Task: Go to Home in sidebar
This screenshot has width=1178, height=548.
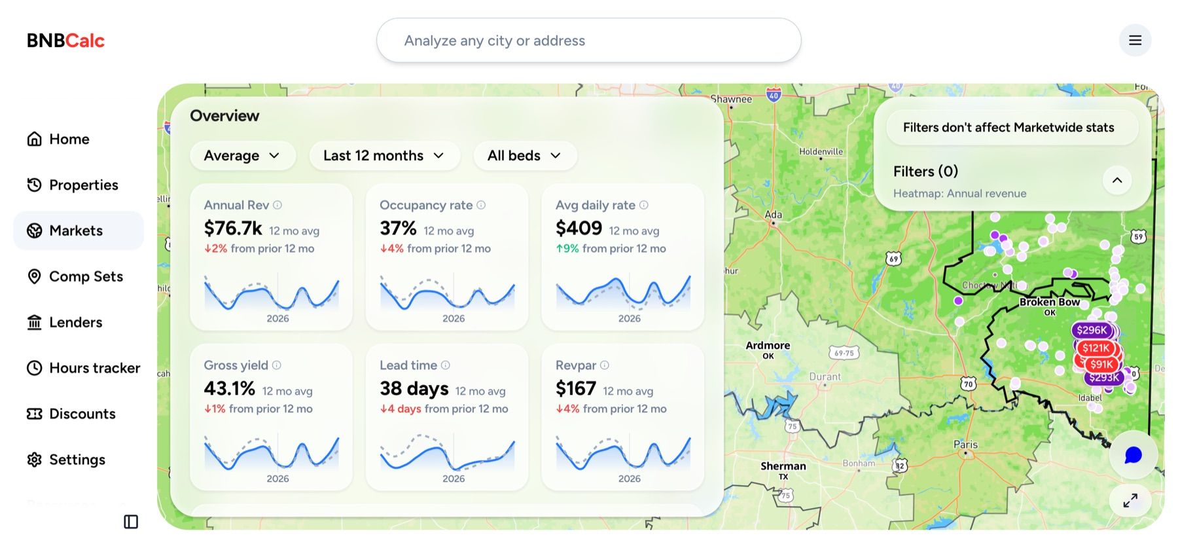Action: tap(79, 139)
